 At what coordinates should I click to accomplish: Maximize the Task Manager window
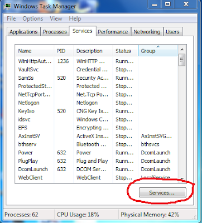(x=168, y=4)
